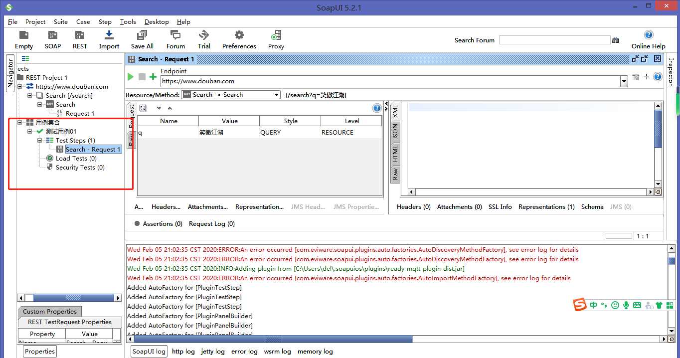Toggle the Properties button

click(x=40, y=351)
